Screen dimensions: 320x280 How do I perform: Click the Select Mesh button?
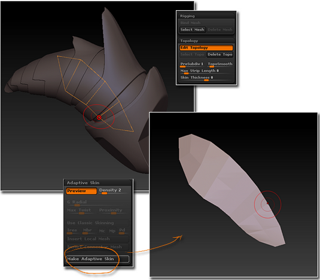click(192, 29)
